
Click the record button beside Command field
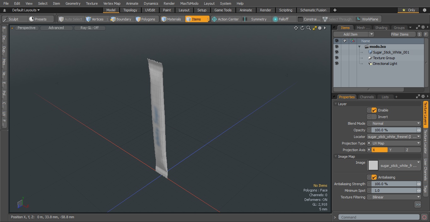click(424, 217)
